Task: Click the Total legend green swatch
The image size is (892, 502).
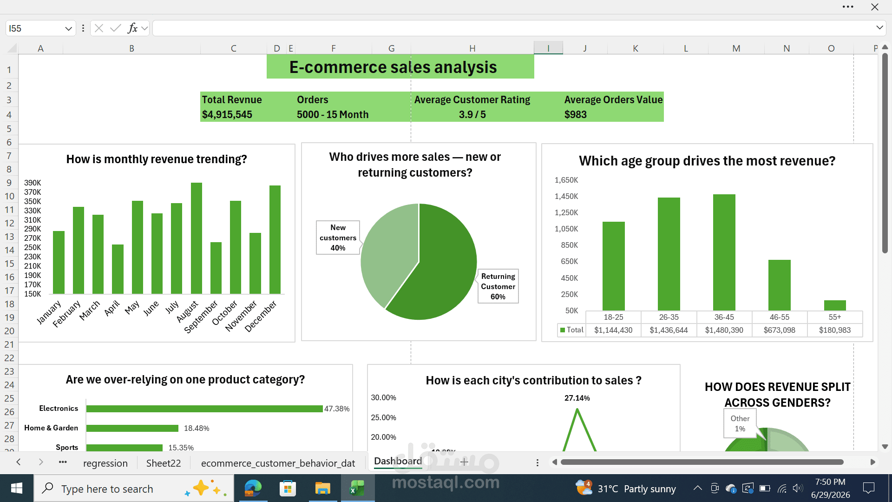Action: pyautogui.click(x=563, y=330)
